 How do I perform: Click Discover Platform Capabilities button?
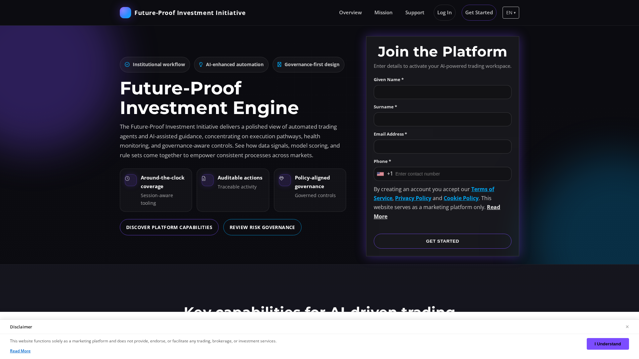coord(169,227)
